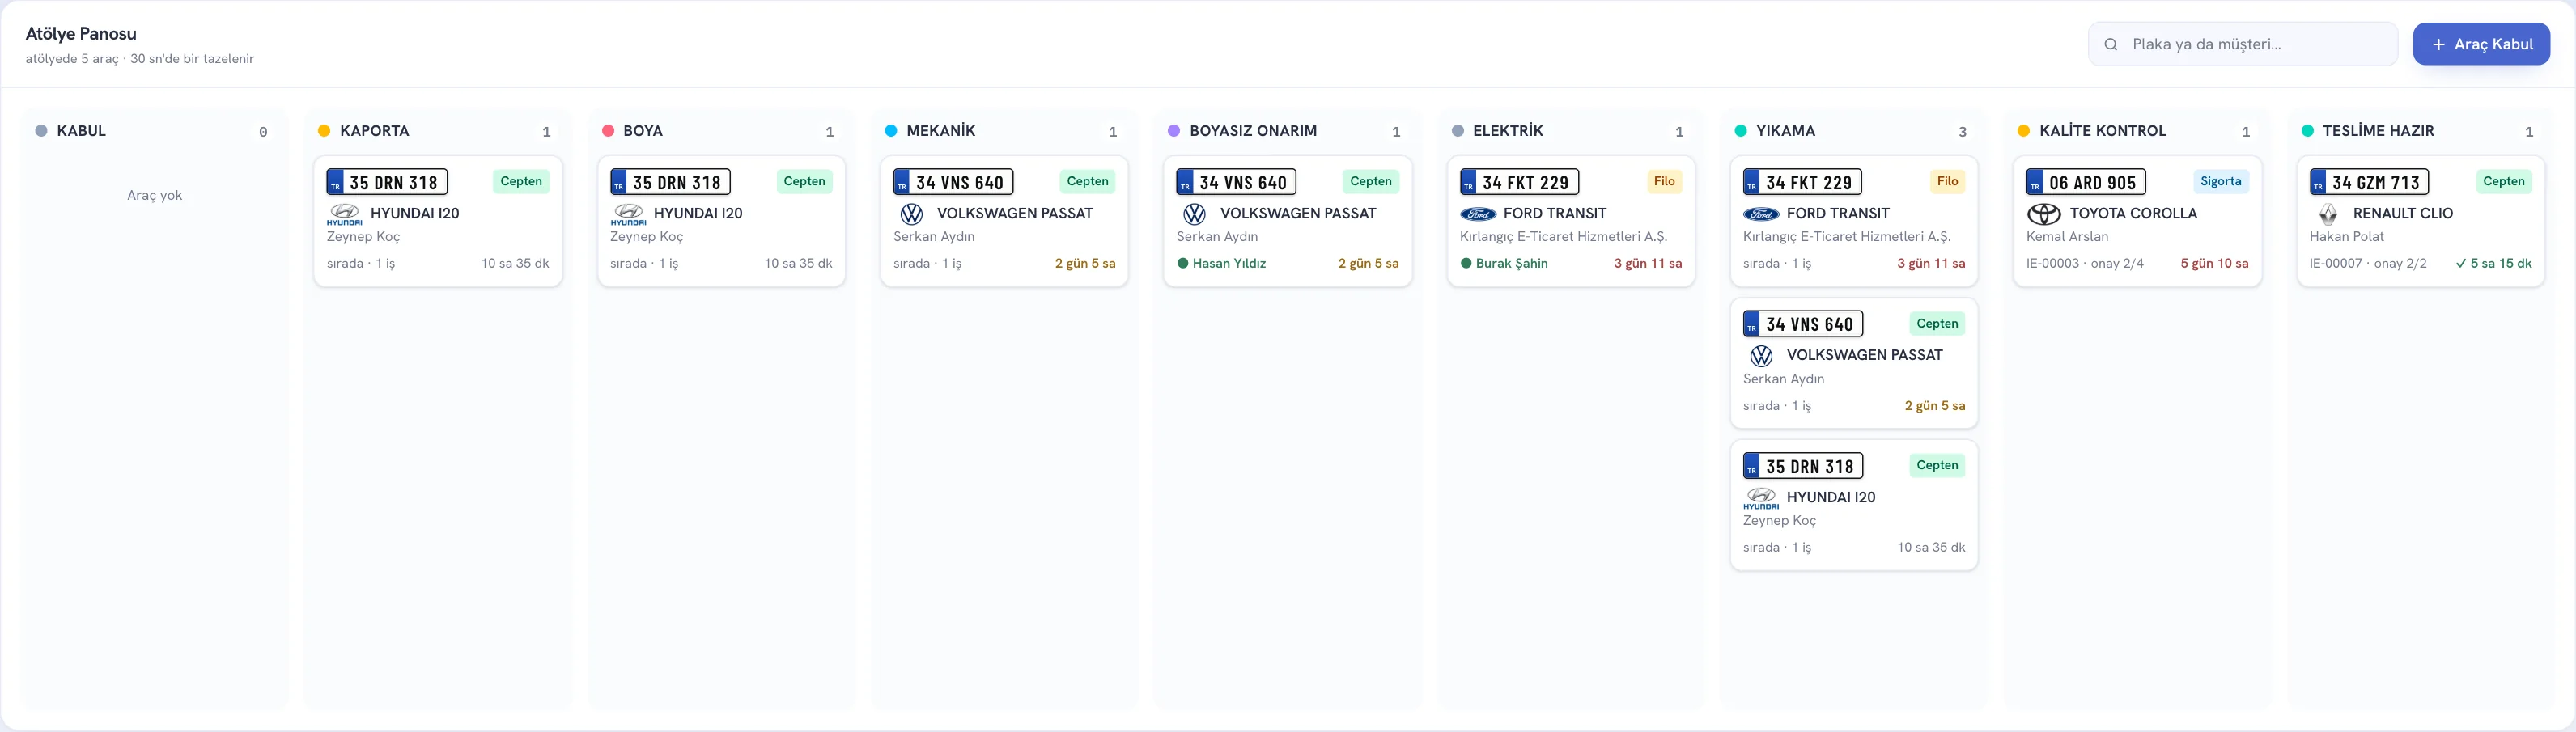
Task: Click 'Araç yok' text in Kabul column
Action: click(x=154, y=195)
